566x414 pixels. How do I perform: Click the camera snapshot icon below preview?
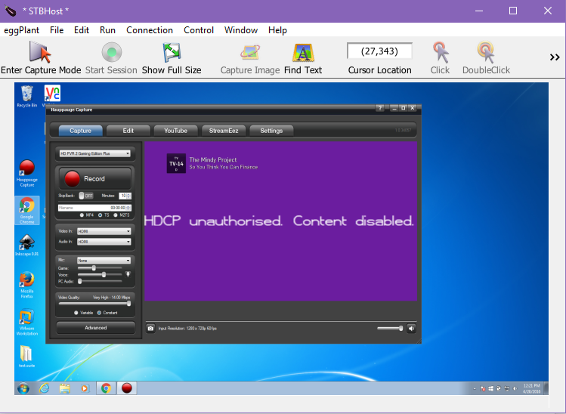pyautogui.click(x=150, y=329)
